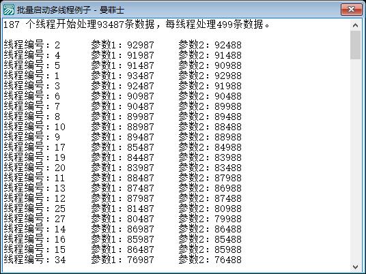
Task: Close the 批量启动多线程例子 window
Action: point(351,10)
